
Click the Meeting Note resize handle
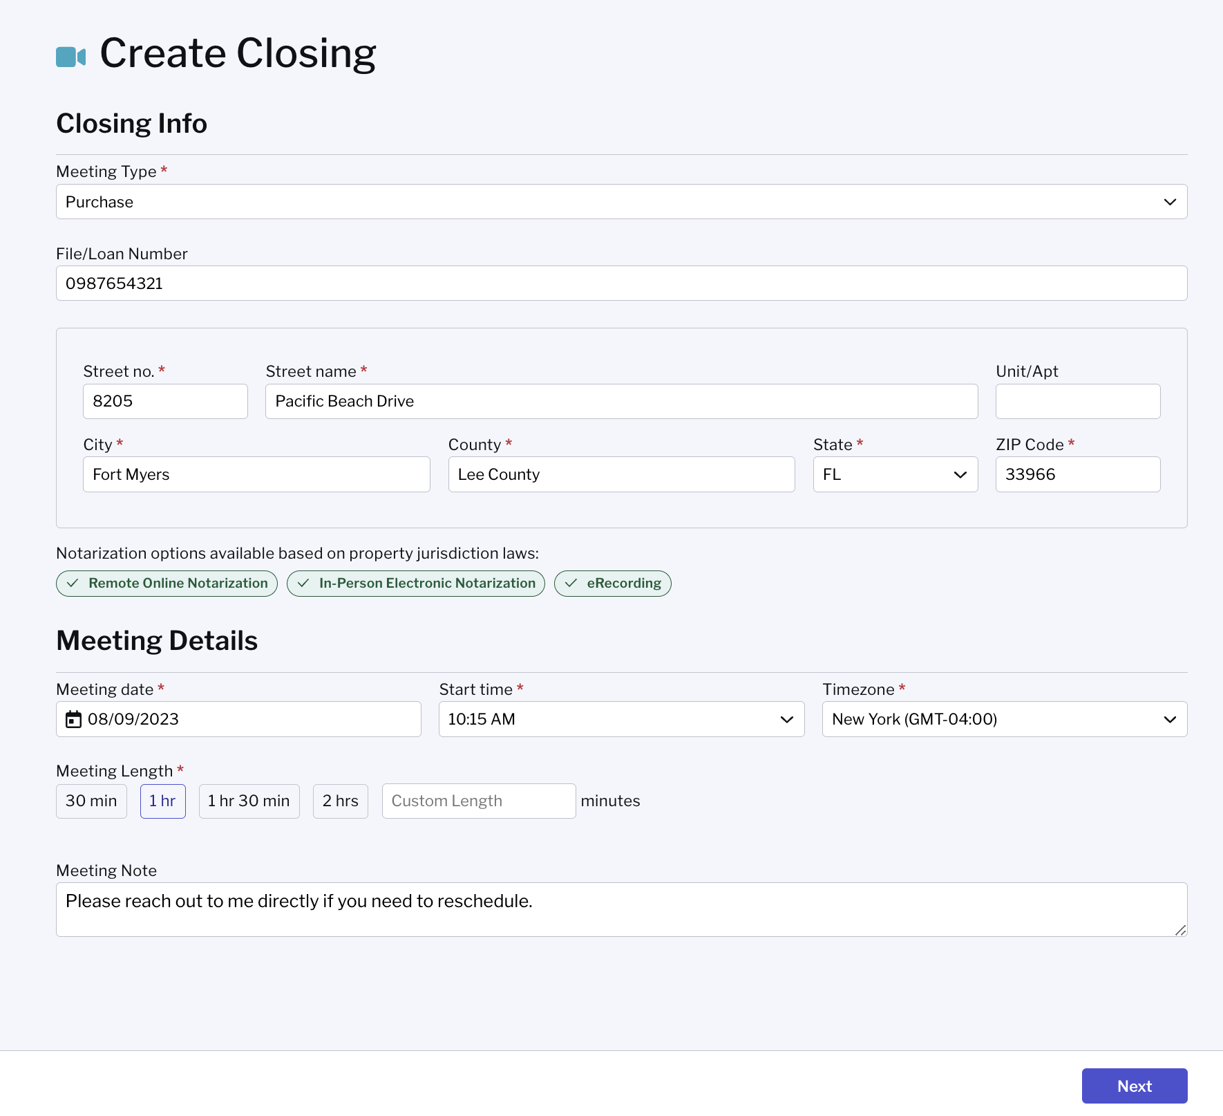(1180, 930)
